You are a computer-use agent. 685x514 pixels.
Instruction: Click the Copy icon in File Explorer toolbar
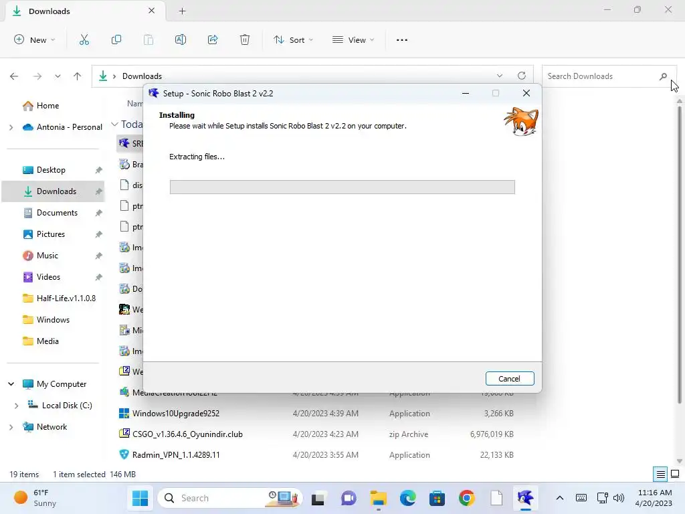116,39
